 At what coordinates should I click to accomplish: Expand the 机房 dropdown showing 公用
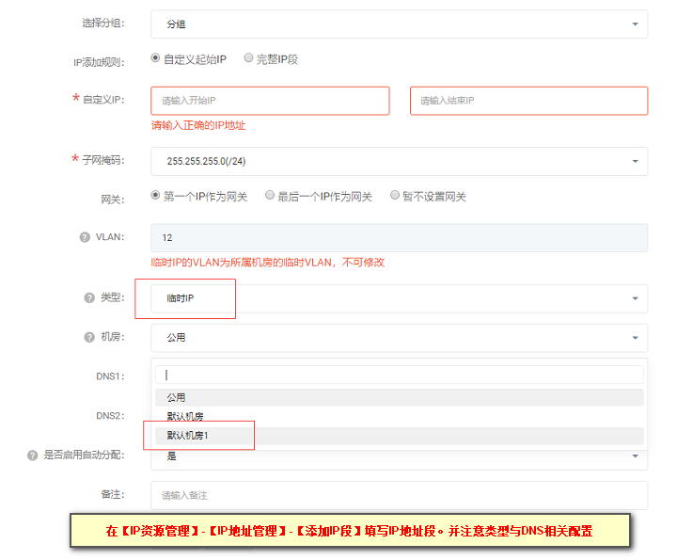click(399, 338)
